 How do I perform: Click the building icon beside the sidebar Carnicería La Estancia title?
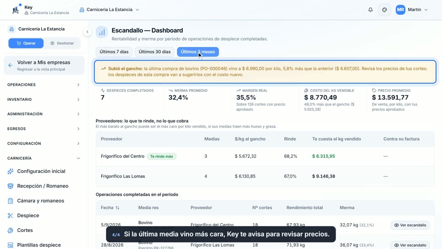tap(11, 29)
